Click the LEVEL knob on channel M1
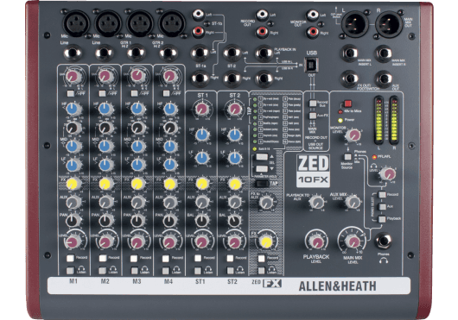Viewport: 458px width, 320px height. click(x=72, y=242)
